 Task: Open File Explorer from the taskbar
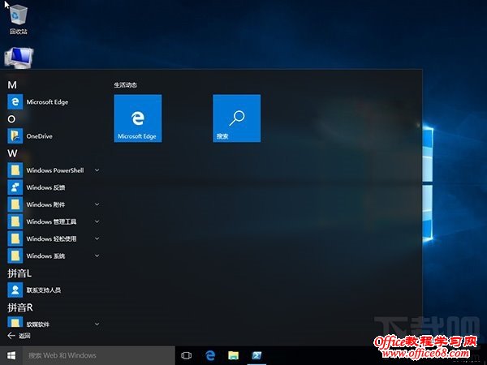coord(233,355)
